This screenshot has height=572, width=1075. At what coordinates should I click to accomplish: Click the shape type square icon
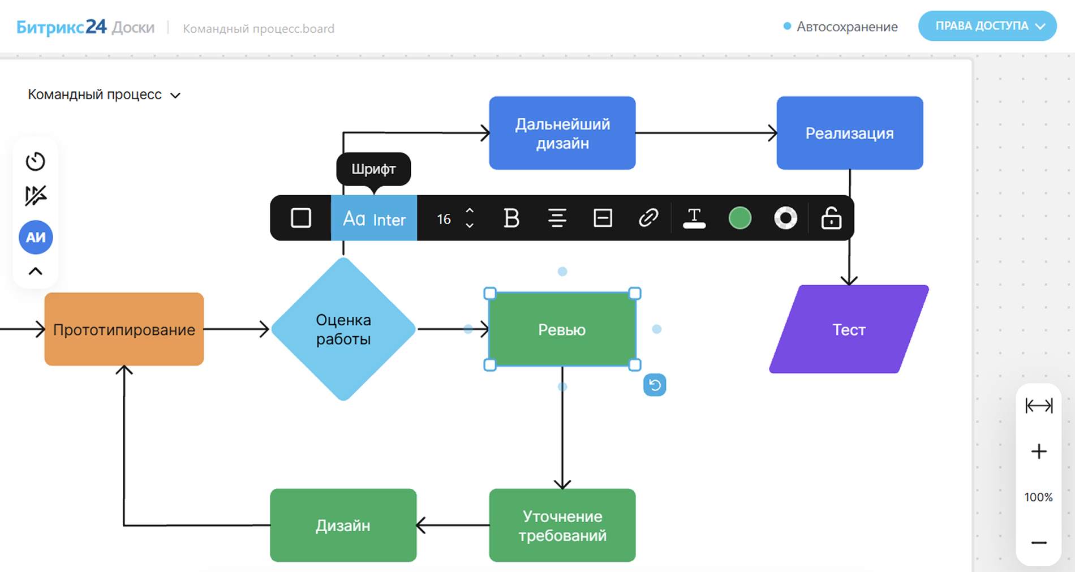[300, 218]
